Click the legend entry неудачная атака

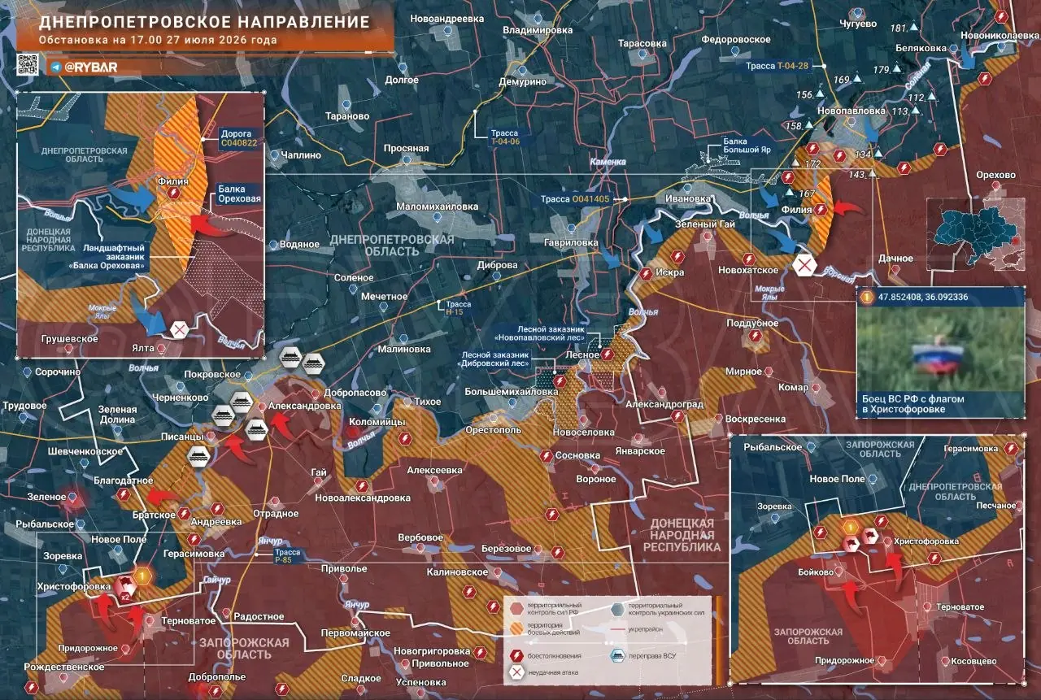click(554, 673)
